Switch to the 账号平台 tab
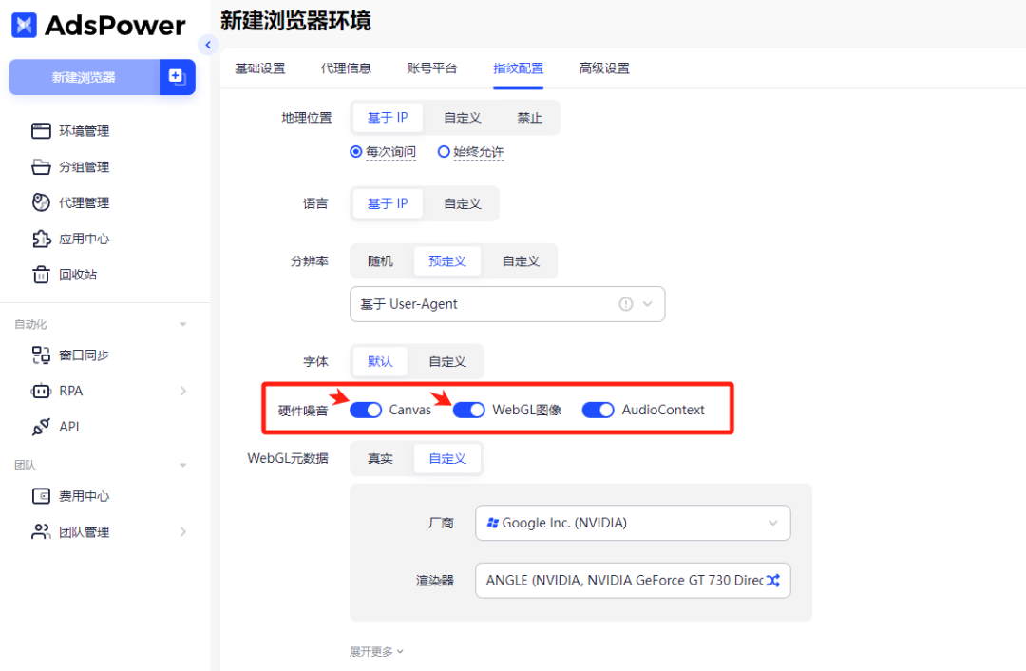Image resolution: width=1026 pixels, height=671 pixels. pos(432,68)
